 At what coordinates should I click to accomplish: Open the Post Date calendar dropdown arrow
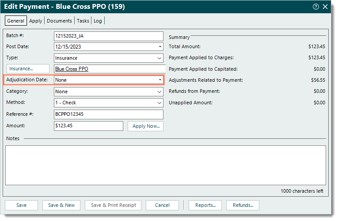coord(160,46)
